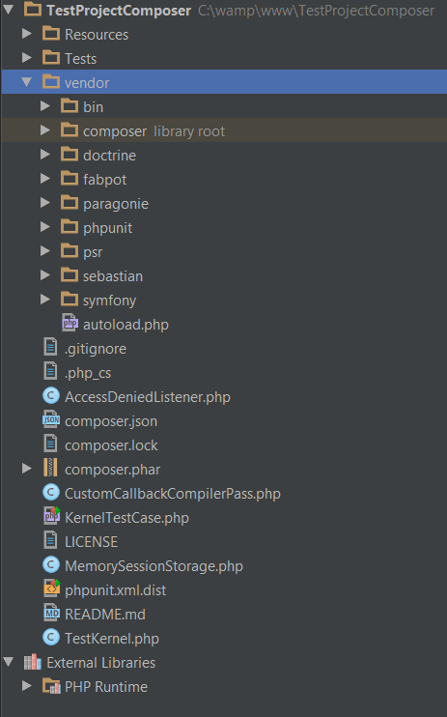Image resolution: width=447 pixels, height=717 pixels.
Task: Select the CustomCallbackCompilerPass.php file name
Action: tap(172, 494)
